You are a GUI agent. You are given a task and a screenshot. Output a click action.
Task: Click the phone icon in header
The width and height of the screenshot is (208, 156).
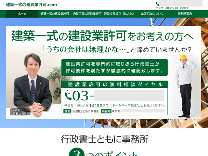click(157, 3)
